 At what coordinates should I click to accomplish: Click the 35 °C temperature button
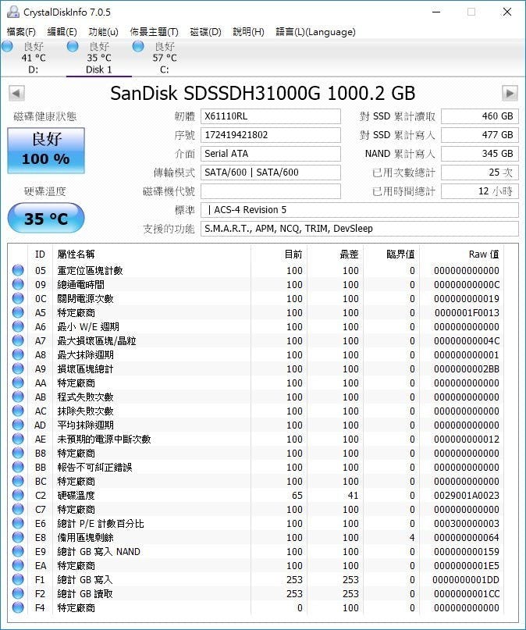(46, 218)
